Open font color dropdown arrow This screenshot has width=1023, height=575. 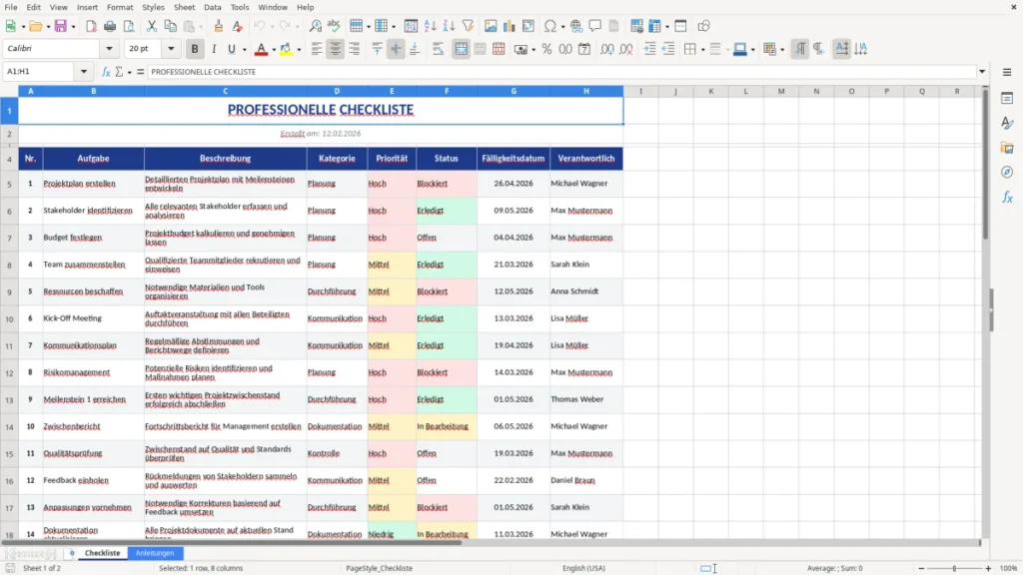click(274, 50)
